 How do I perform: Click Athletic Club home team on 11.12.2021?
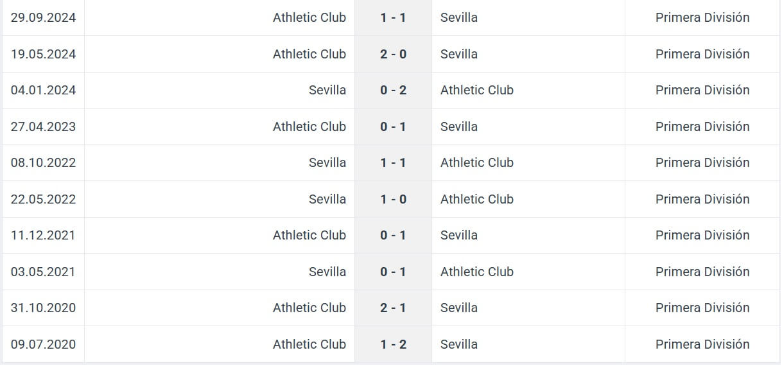pyautogui.click(x=309, y=235)
